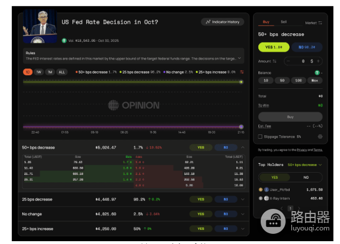Click the Fed chairman market thumbnail

(x=40, y=27)
